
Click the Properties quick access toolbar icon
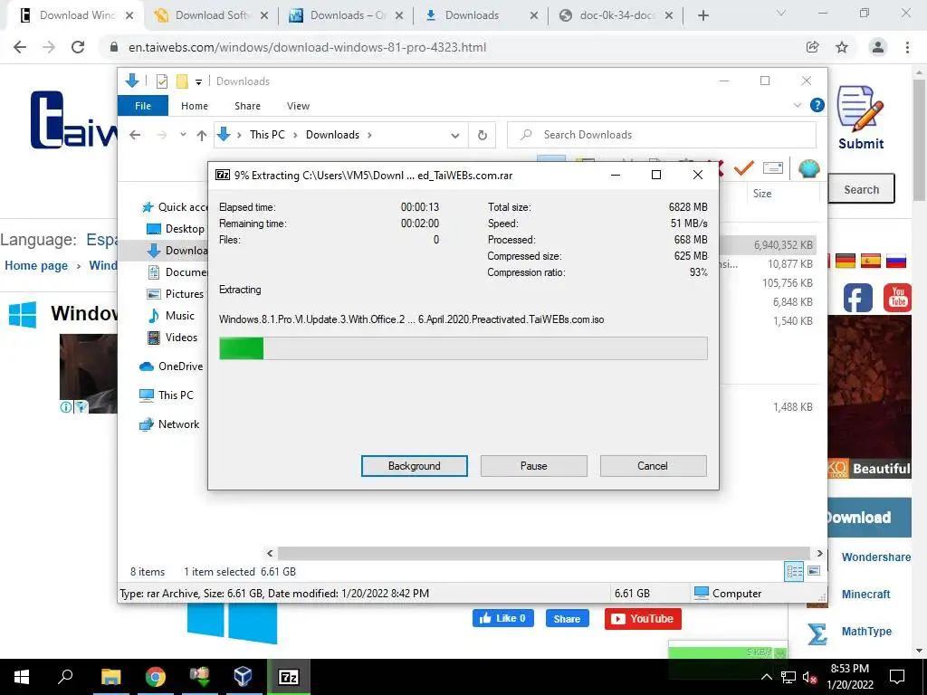tap(161, 81)
